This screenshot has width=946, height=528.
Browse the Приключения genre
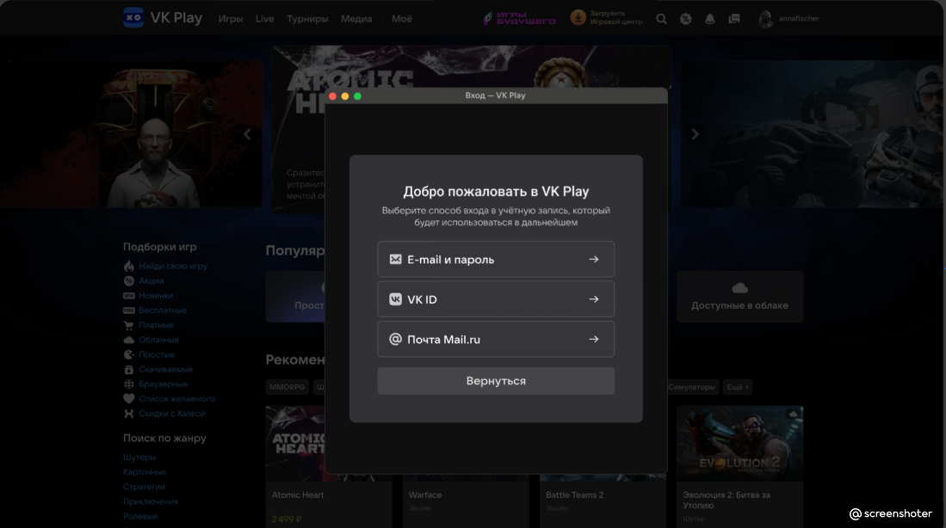151,501
